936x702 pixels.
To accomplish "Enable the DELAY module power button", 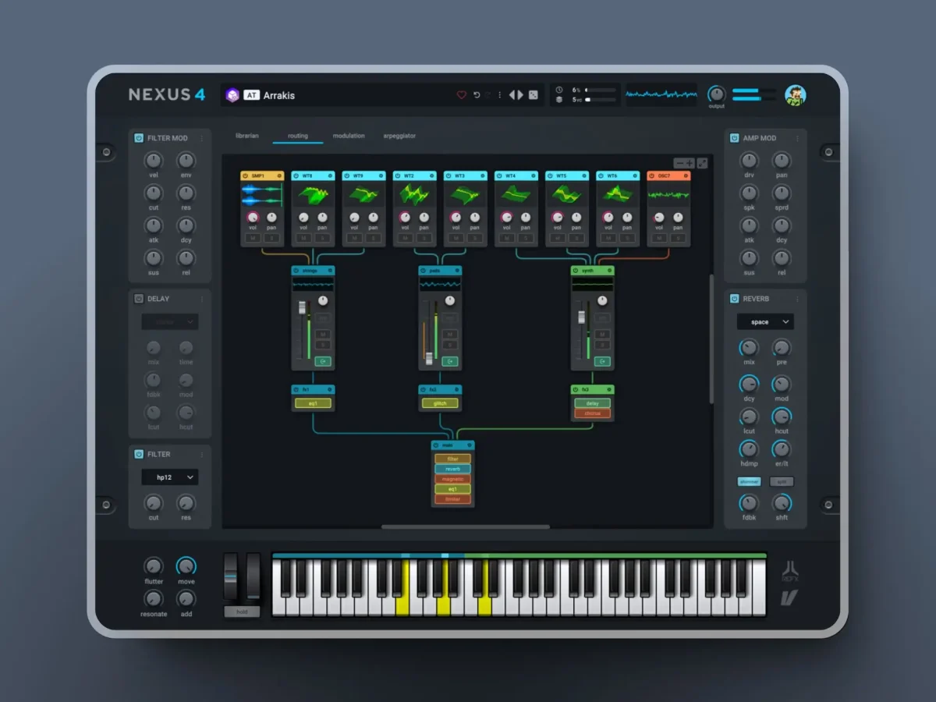I will tap(139, 299).
